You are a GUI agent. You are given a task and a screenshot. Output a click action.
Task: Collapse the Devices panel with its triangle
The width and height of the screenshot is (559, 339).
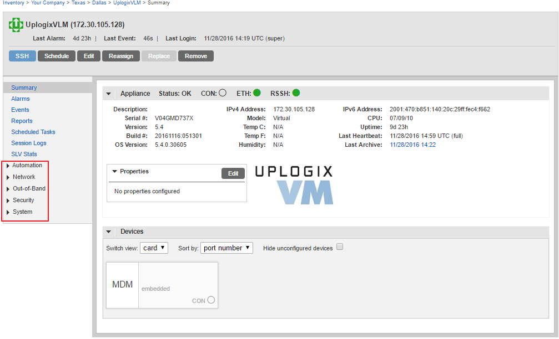coord(109,232)
